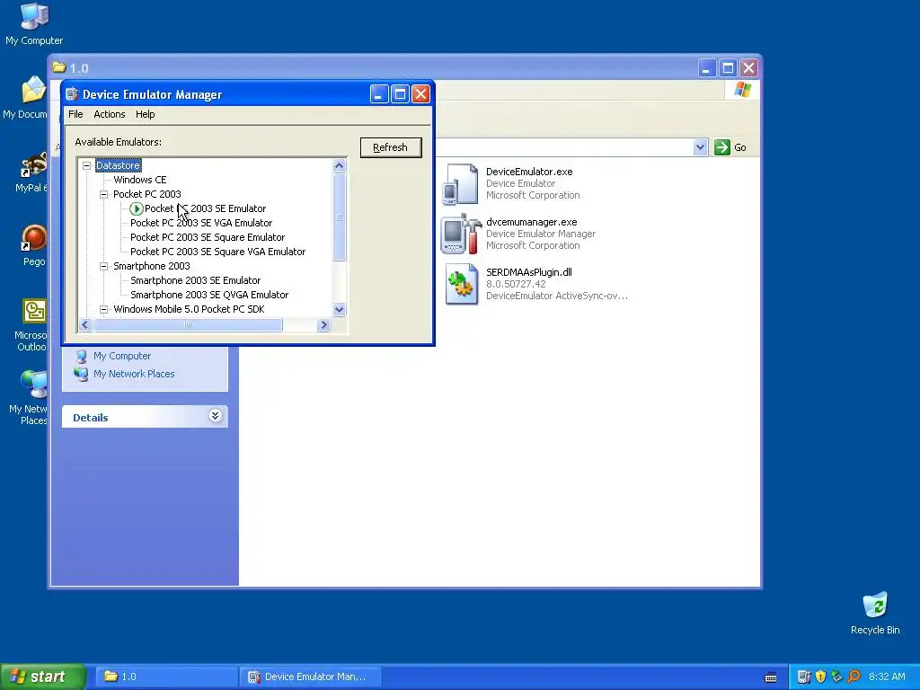Expand the Details panel in Explorer sidebar
Image resolution: width=920 pixels, height=690 pixels.
coord(215,416)
